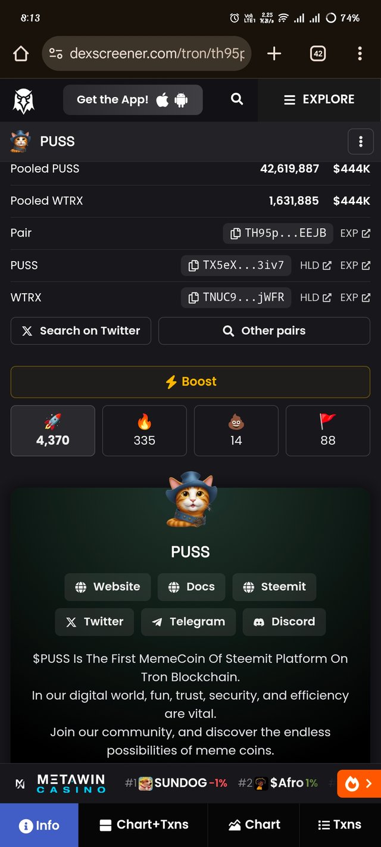Click Search on Twitter button

tap(81, 331)
